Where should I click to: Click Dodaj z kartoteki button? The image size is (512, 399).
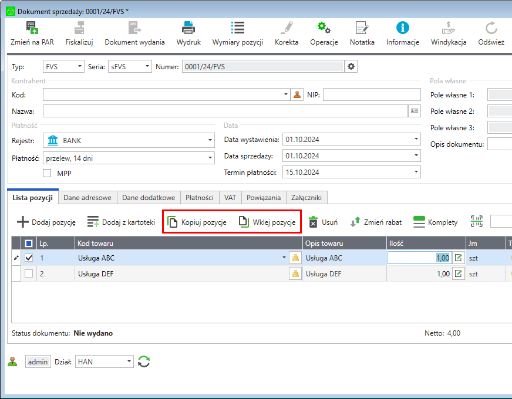pos(121,222)
